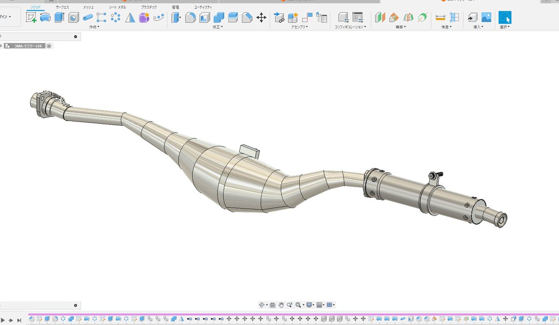Select the Mirror tool triangle icon
This screenshot has height=325, width=559.
click(x=130, y=18)
